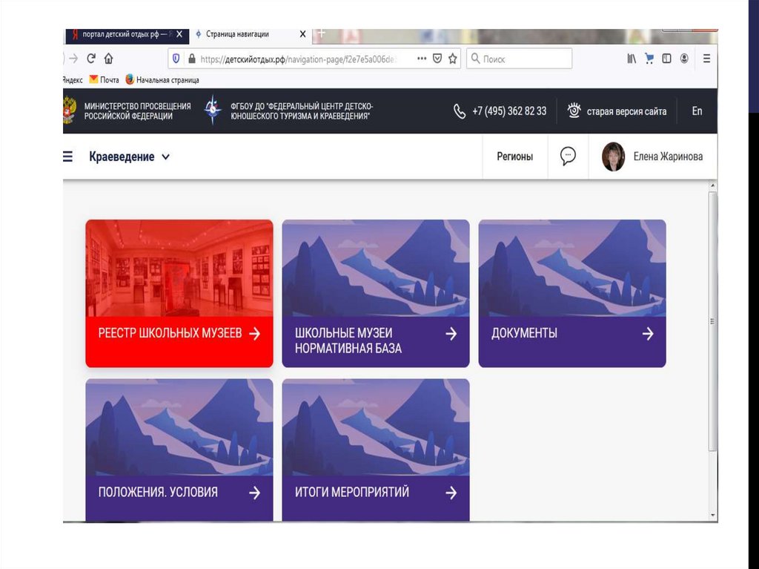Image resolution: width=759 pixels, height=569 pixels.
Task: Expand the Краеведение dropdown
Action: tap(165, 157)
